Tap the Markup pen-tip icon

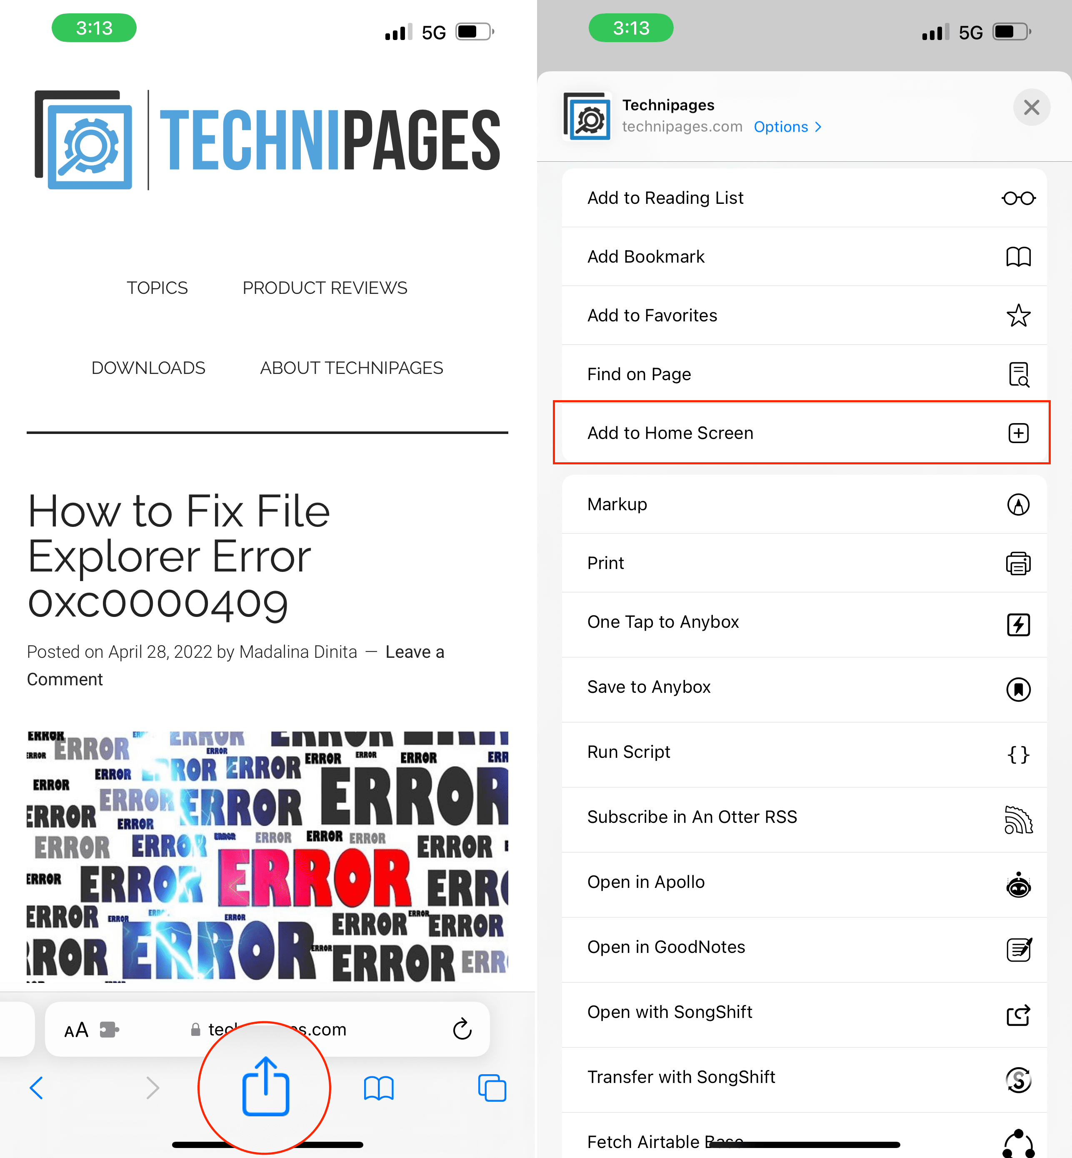[x=1018, y=504]
